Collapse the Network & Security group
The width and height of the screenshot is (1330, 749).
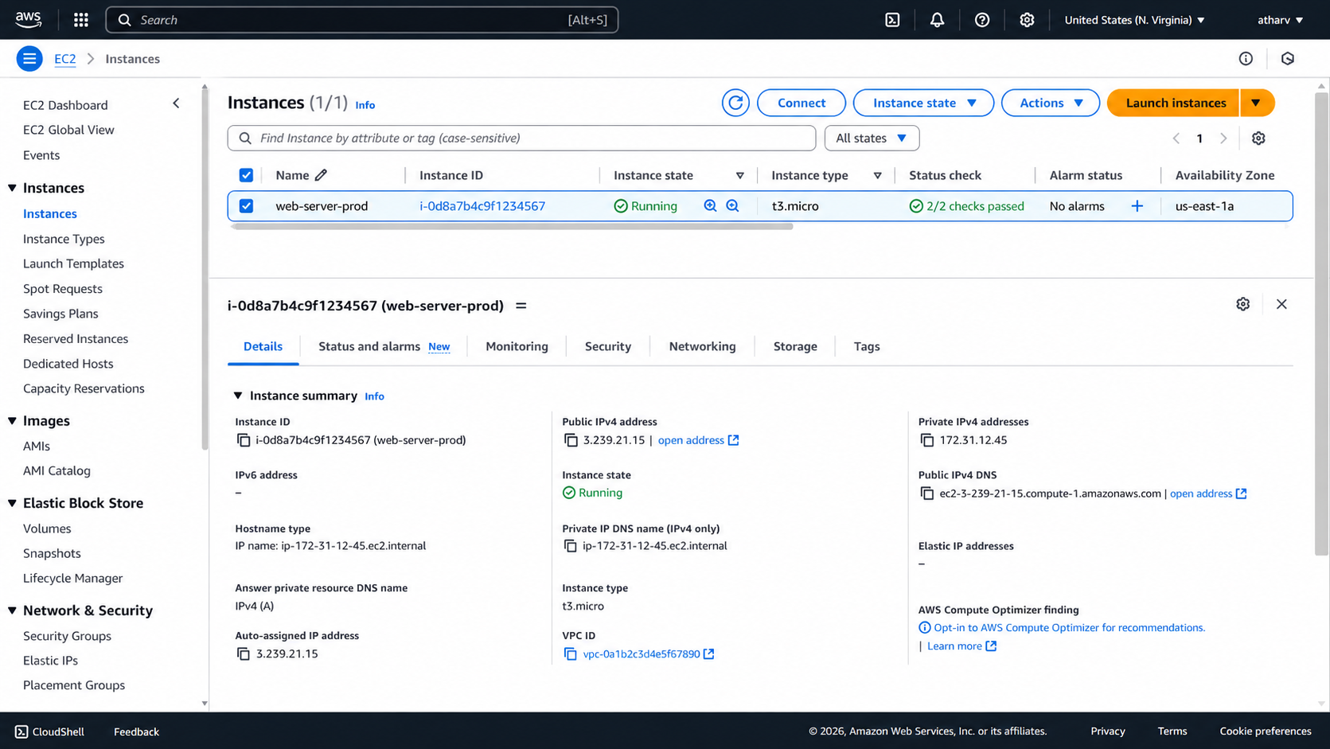tap(12, 611)
